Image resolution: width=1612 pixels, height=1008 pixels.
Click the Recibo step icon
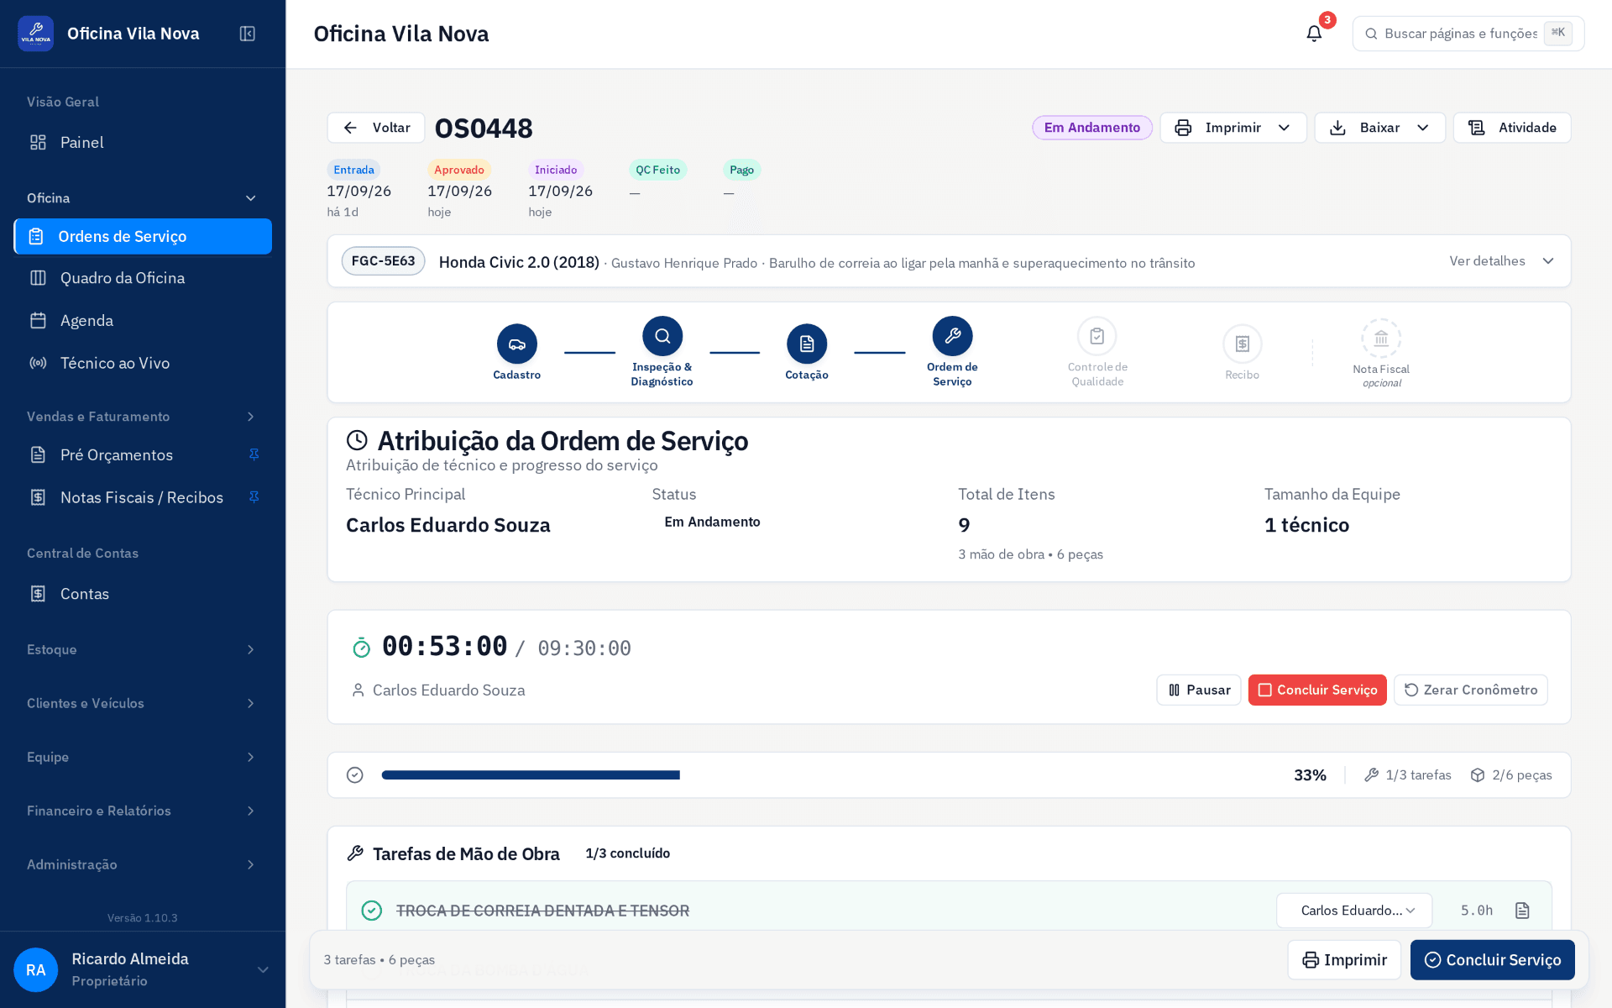click(x=1243, y=344)
